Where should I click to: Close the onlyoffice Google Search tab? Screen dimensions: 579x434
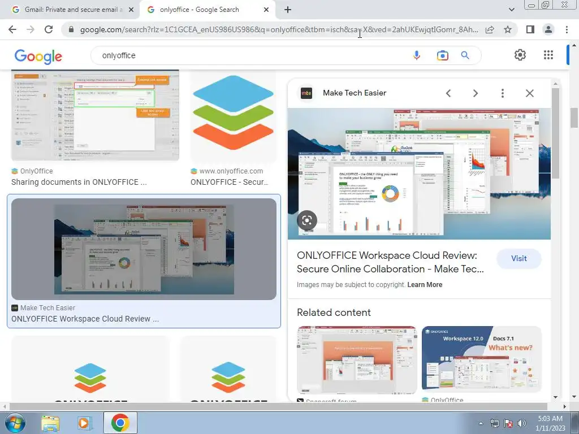(266, 10)
